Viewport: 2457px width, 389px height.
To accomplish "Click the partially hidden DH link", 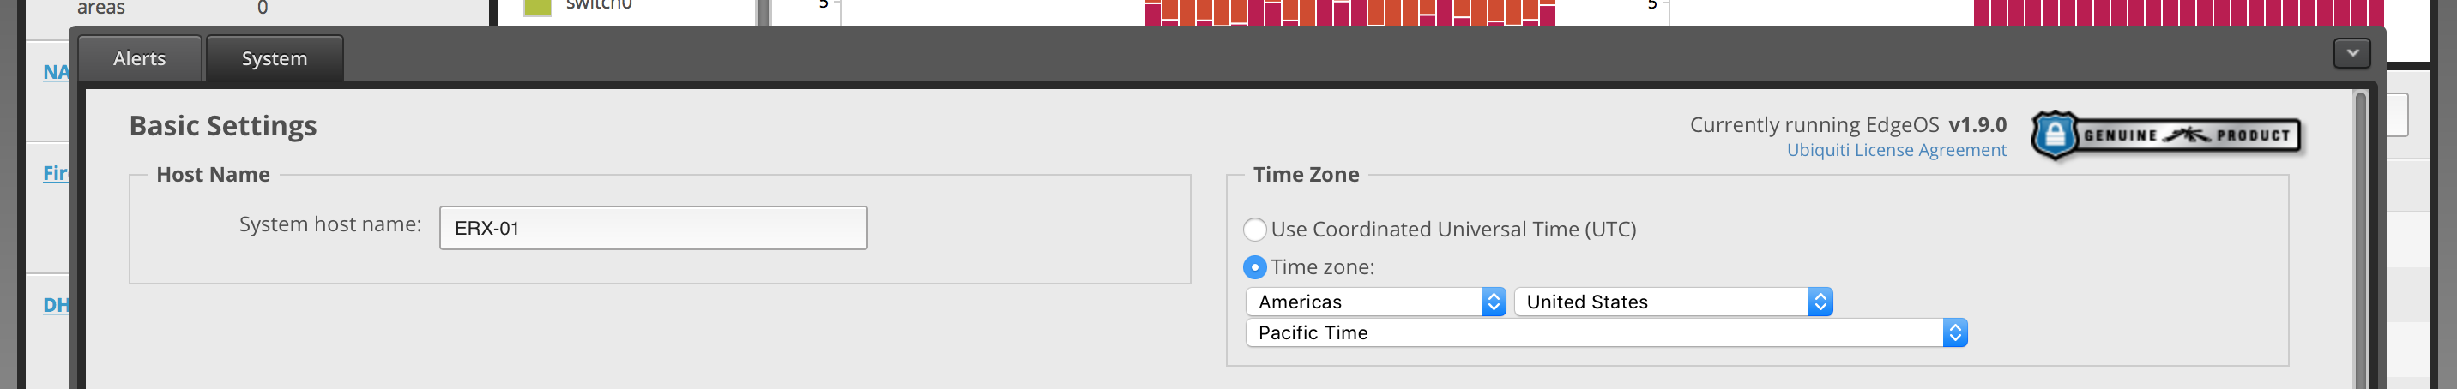I will pyautogui.click(x=55, y=305).
